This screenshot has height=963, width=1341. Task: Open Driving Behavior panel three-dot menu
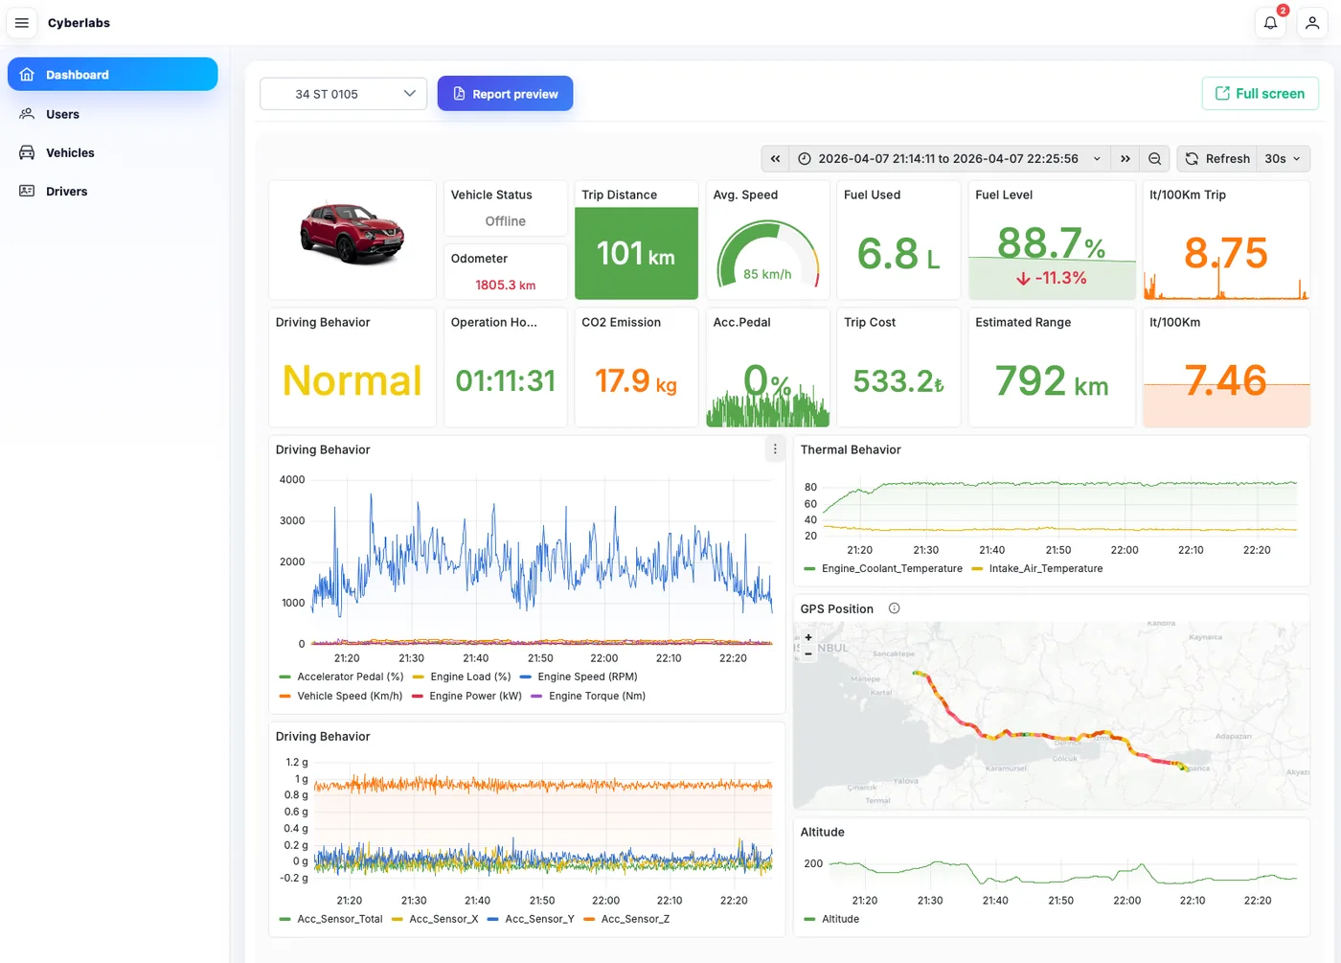[775, 448]
